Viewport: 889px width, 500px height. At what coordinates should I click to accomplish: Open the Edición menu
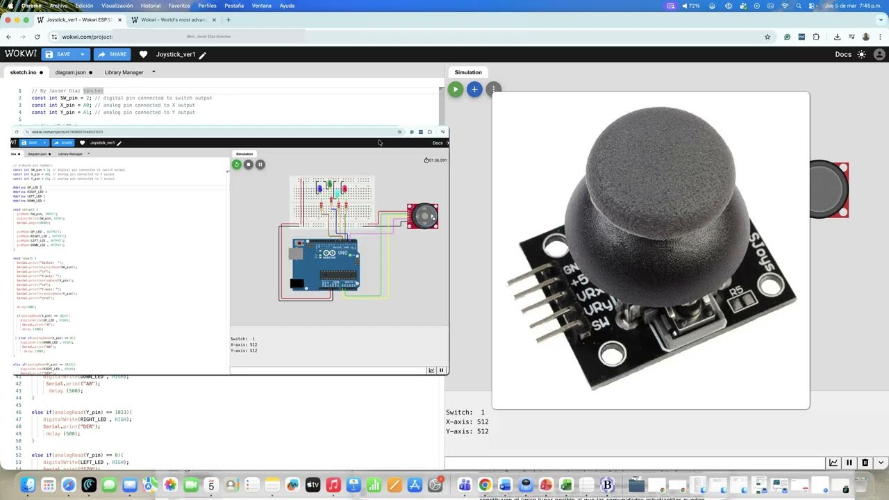click(x=84, y=6)
